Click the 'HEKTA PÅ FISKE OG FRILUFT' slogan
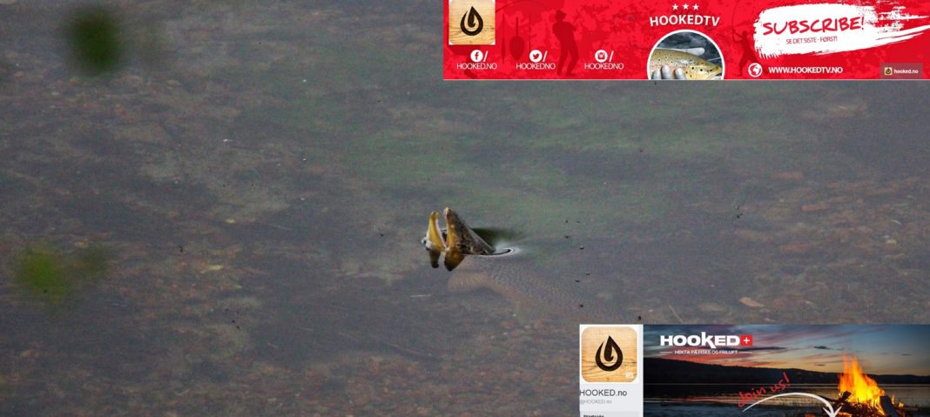 706,352
